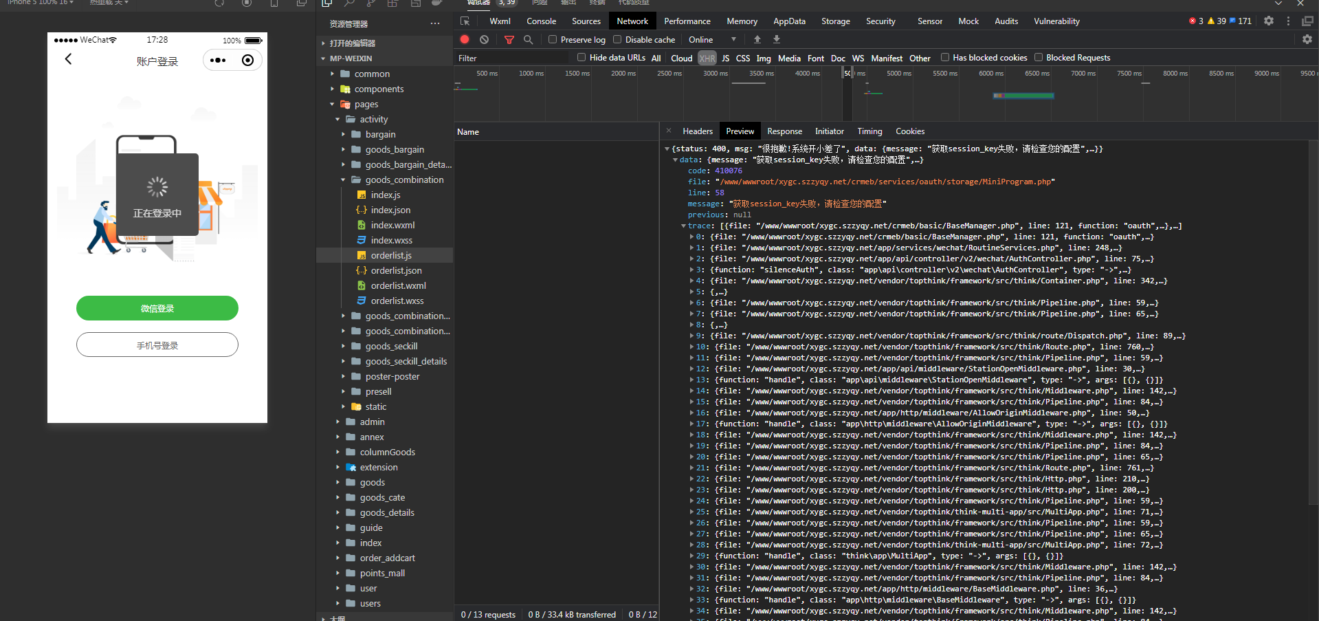
Task: Open the Headers tab
Action: (x=698, y=131)
